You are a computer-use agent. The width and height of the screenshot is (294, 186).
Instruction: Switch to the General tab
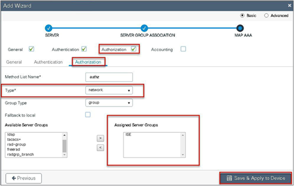14,62
